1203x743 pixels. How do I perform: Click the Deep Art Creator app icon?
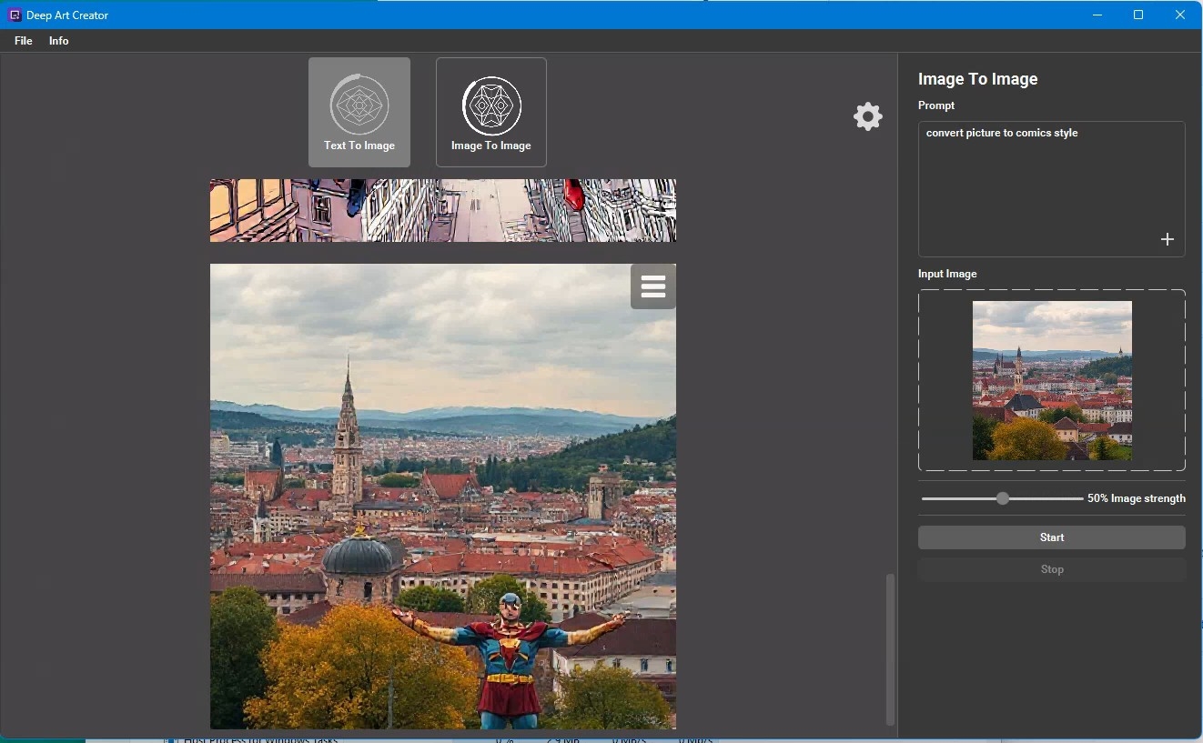(x=15, y=15)
